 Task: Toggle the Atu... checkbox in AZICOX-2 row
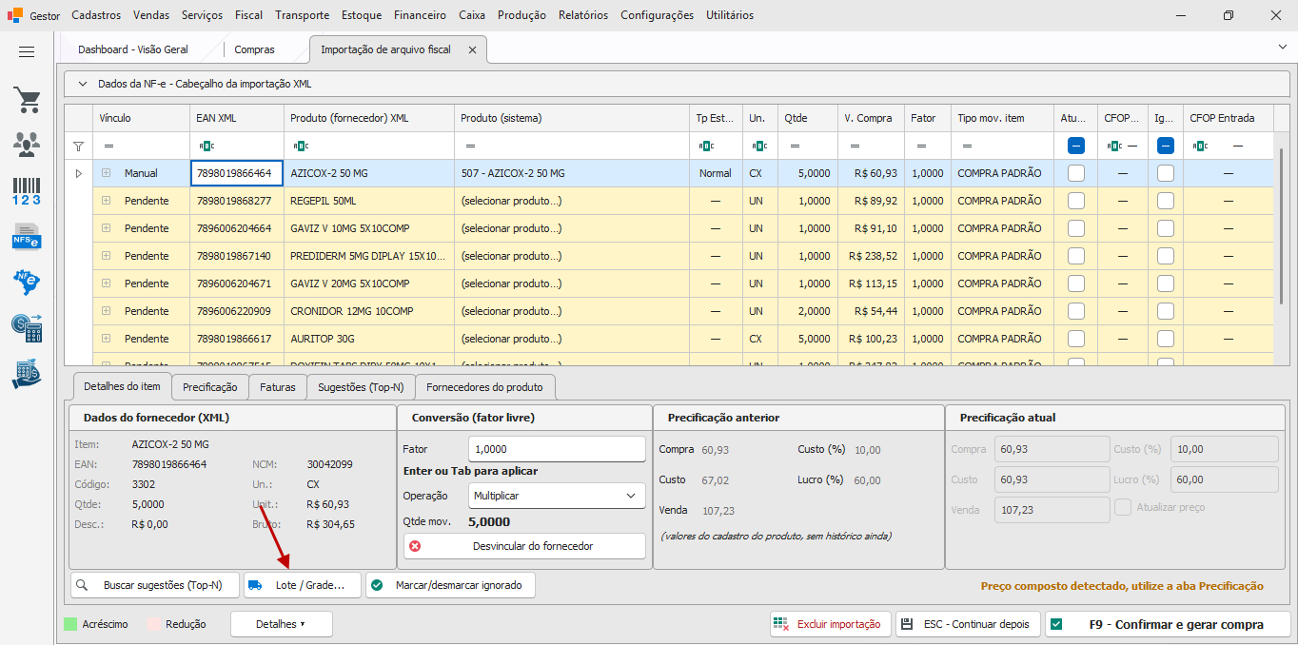[1076, 173]
